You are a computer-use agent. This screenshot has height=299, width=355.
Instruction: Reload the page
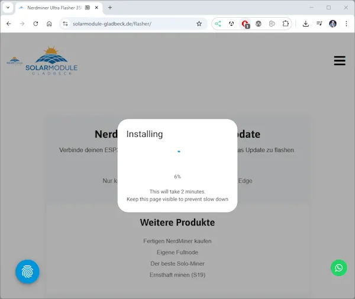(35, 24)
